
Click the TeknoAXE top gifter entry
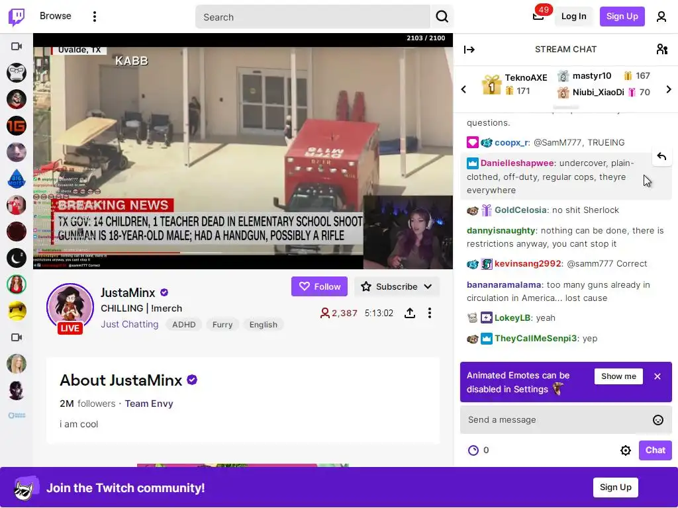point(514,84)
